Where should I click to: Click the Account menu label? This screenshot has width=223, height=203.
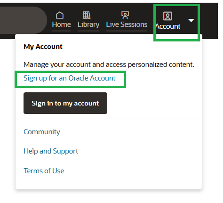pos(168,26)
